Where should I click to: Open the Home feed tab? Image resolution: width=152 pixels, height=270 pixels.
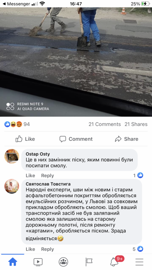(x=13, y=262)
